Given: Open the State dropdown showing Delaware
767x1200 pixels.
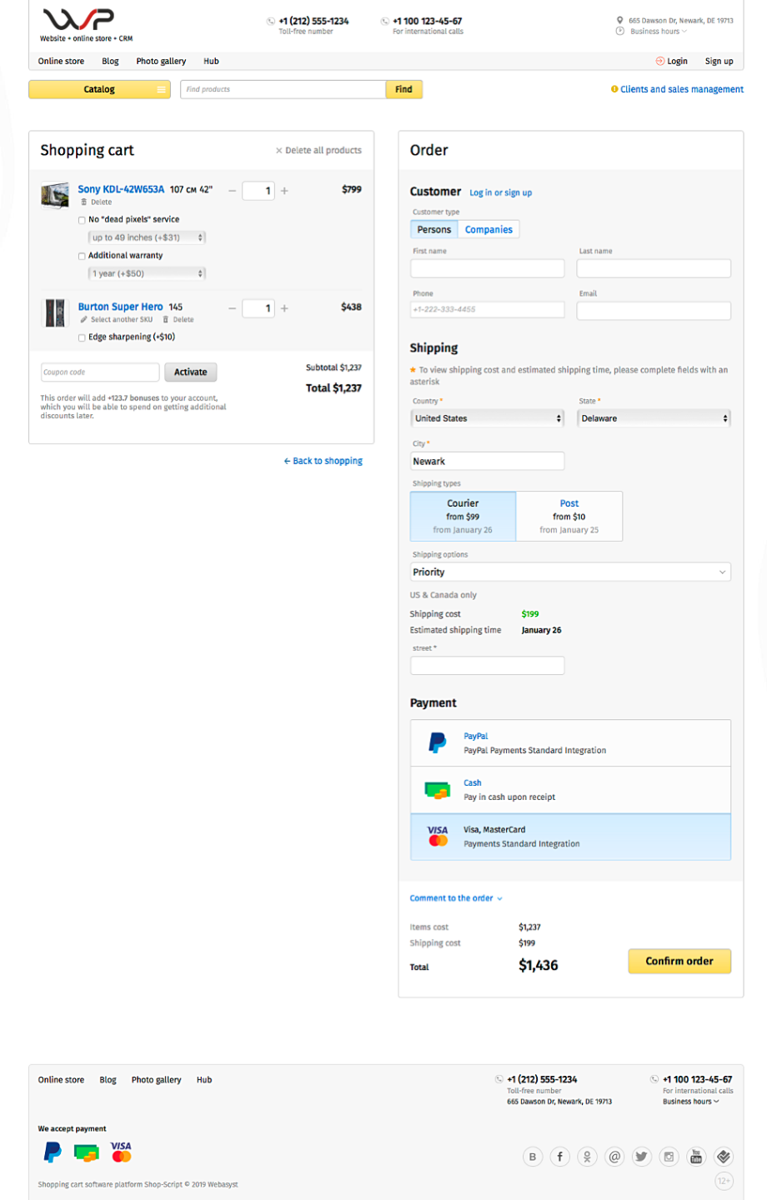Looking at the screenshot, I should pyautogui.click(x=654, y=418).
